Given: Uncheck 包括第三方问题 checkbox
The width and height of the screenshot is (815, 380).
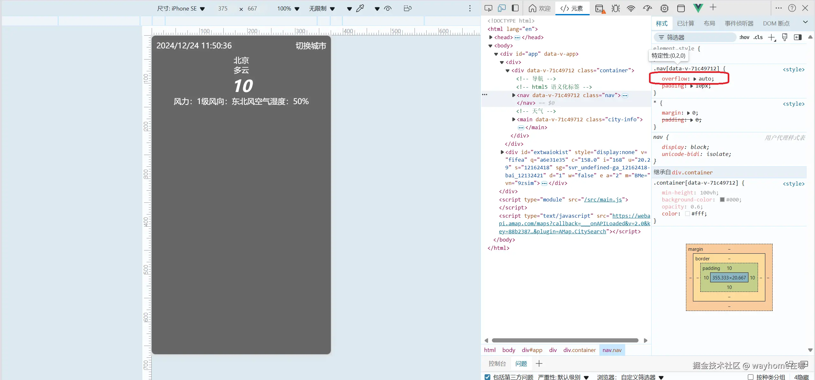Looking at the screenshot, I should (x=487, y=377).
